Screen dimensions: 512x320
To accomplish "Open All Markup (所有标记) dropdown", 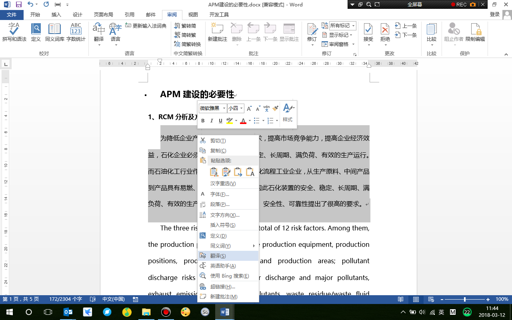I will pos(342,26).
